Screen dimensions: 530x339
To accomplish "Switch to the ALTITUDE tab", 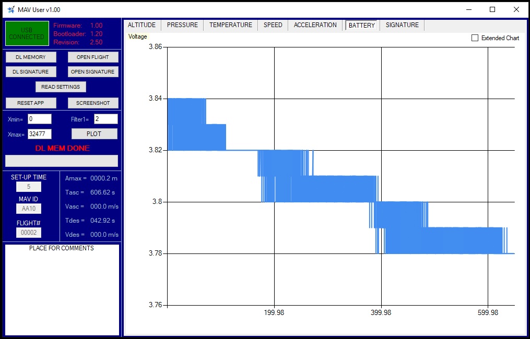I will pos(142,25).
